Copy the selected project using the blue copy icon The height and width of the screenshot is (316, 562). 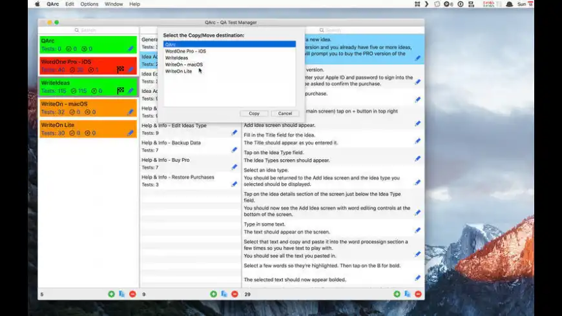[122, 294]
